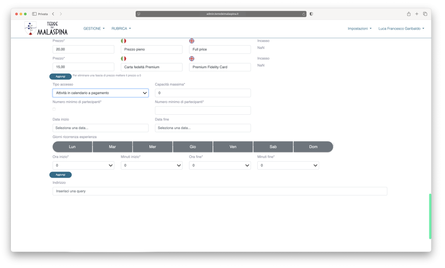Click the Terre dei Malaspina logo
The width and height of the screenshot is (445, 268).
pyautogui.click(x=46, y=28)
